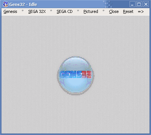Minimize the Gens32 window

click(133, 4)
